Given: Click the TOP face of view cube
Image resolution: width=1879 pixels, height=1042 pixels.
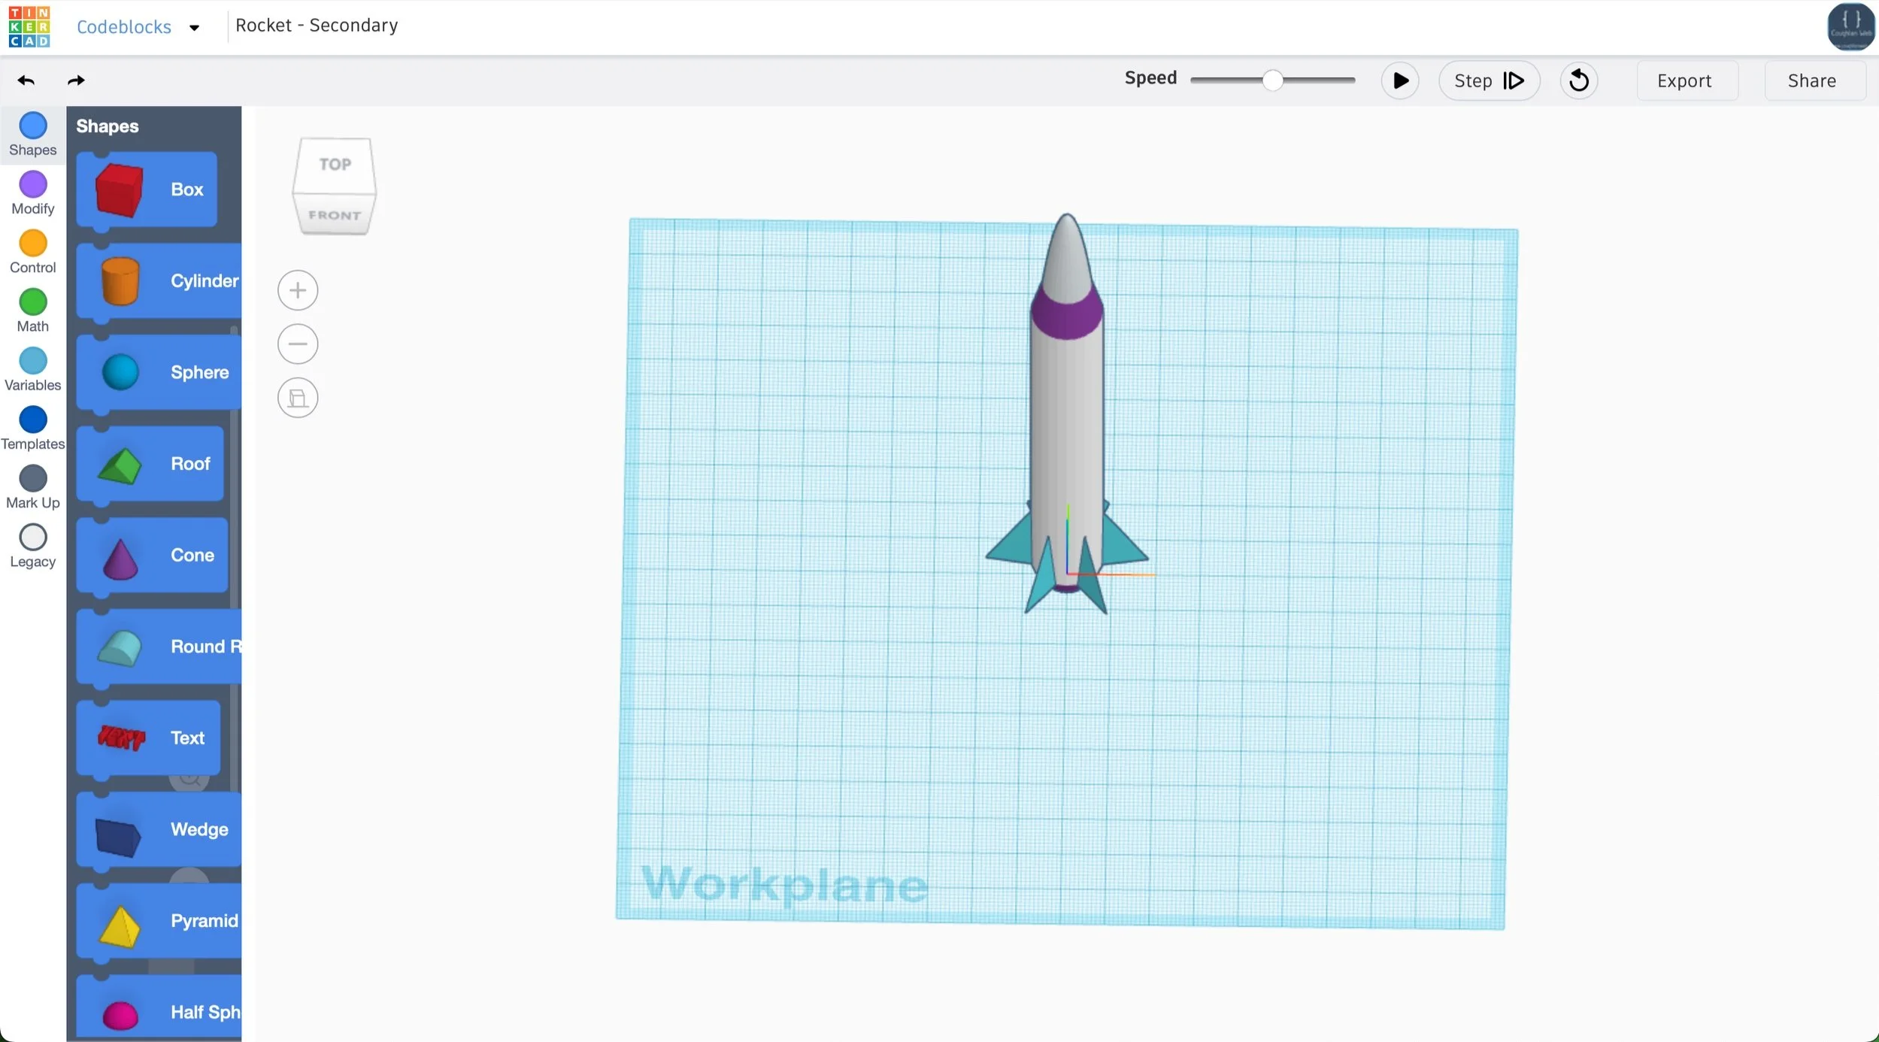Looking at the screenshot, I should point(335,164).
